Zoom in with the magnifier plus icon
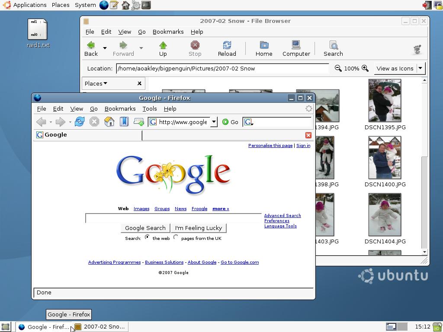The height and width of the screenshot is (332, 443). tap(365, 68)
